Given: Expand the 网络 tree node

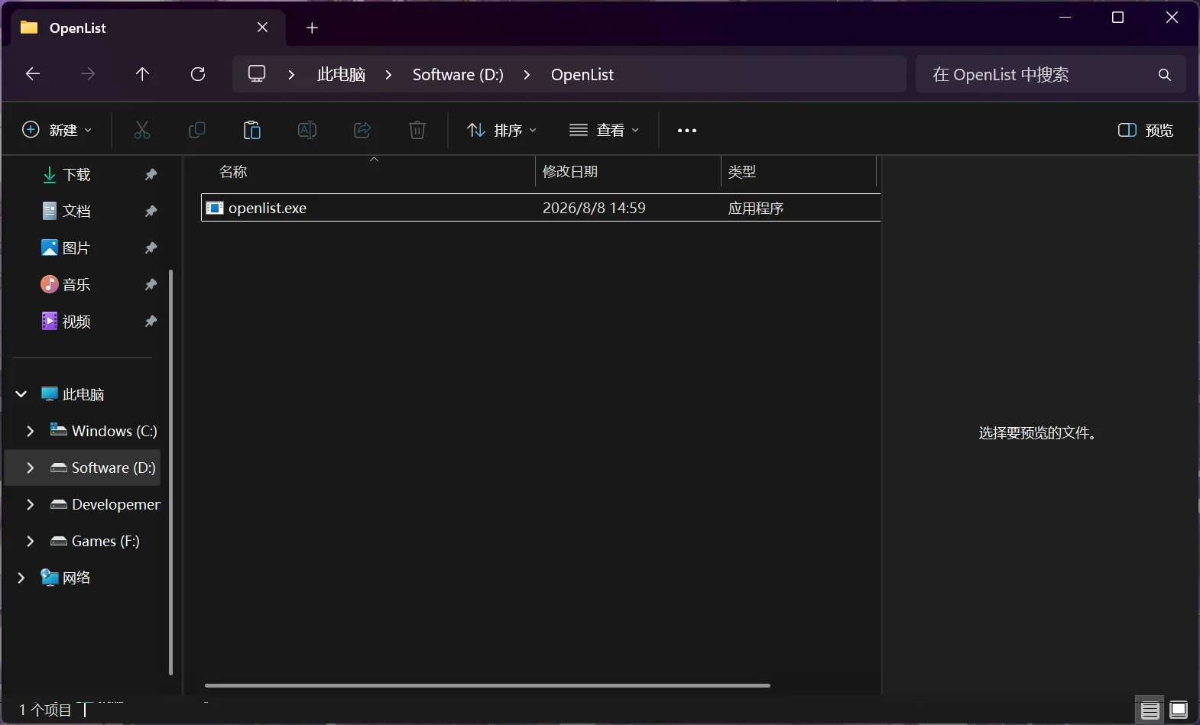Looking at the screenshot, I should click(x=21, y=578).
